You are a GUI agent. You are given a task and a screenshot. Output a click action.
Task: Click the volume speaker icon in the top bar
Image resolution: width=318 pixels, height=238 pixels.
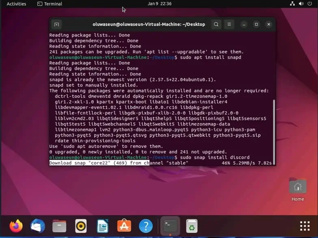[x=301, y=4]
